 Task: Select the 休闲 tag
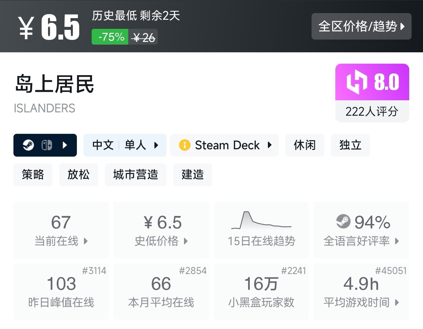305,145
